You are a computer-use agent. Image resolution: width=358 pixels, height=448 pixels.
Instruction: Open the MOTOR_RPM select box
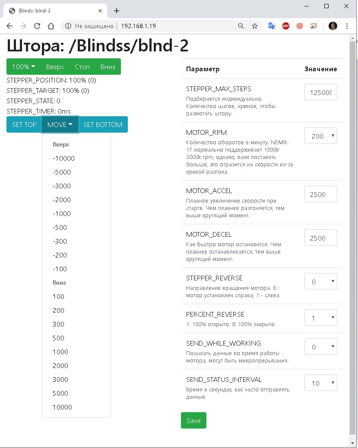tap(320, 136)
